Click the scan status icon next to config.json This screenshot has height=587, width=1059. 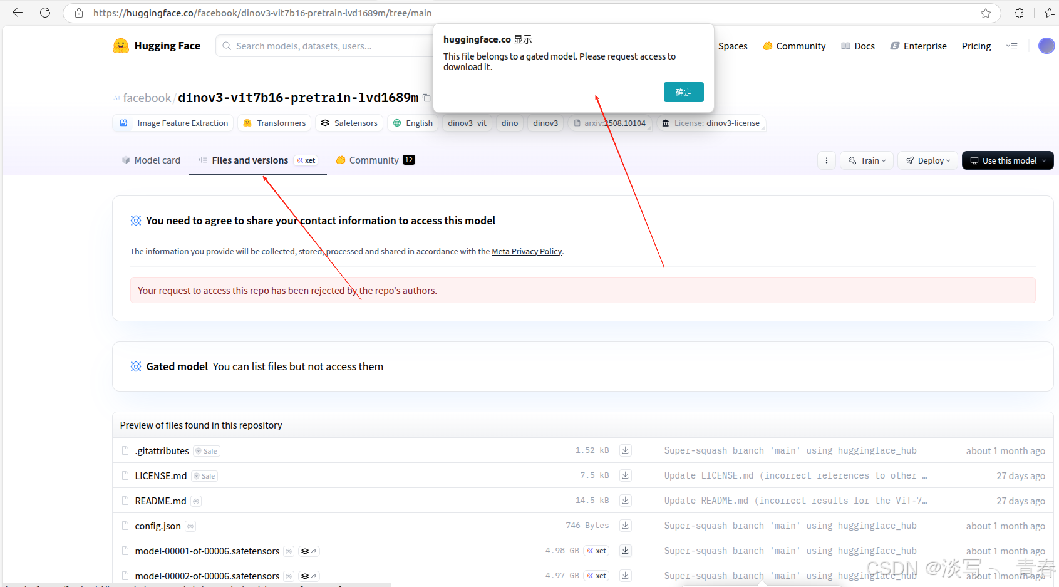click(x=190, y=526)
